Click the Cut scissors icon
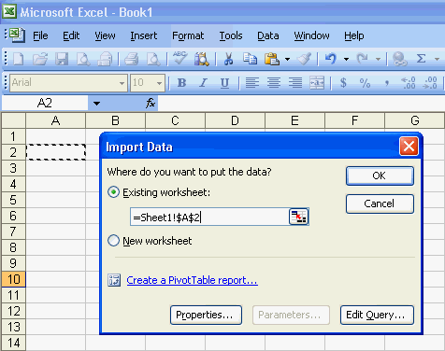Viewport: 445px width, 351px height. [x=228, y=59]
